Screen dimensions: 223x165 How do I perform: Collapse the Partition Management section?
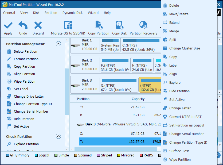[58, 44]
